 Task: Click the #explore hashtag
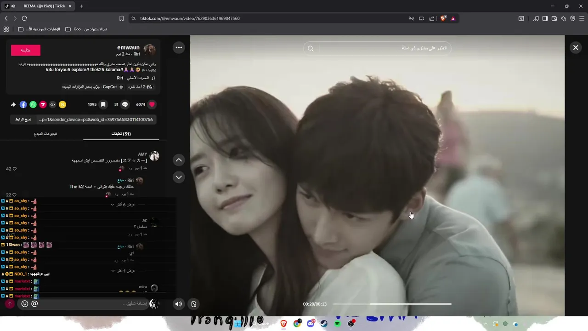click(80, 69)
